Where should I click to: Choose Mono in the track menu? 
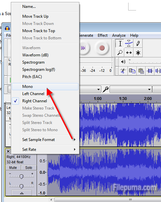tap(45, 87)
